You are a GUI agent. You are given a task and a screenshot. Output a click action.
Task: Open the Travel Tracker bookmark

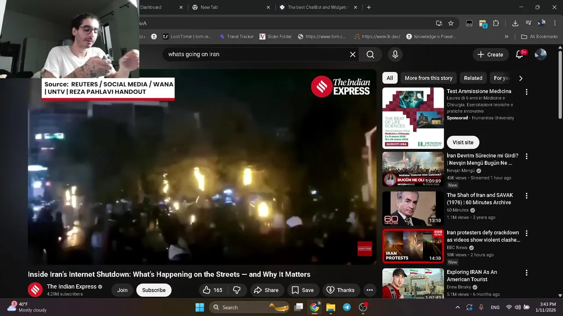[x=236, y=36]
